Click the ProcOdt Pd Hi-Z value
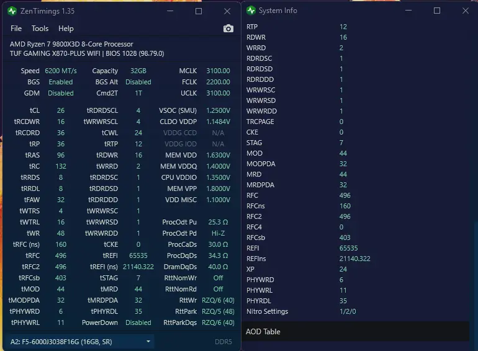 218,233
